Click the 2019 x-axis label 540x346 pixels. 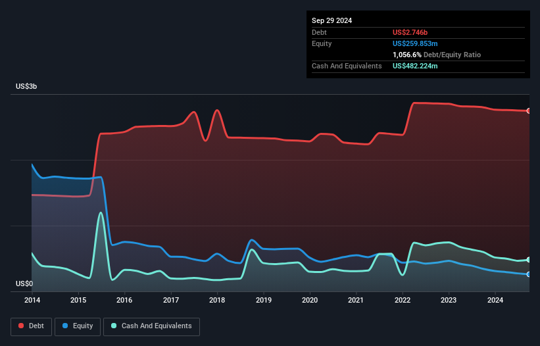point(264,300)
